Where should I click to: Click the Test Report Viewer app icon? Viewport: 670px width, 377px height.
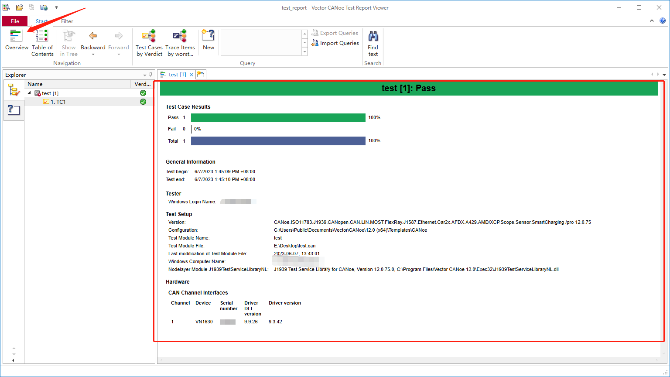[x=6, y=7]
